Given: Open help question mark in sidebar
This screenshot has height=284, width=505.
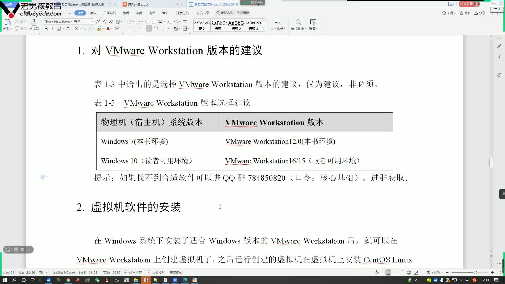Looking at the screenshot, I should pyautogui.click(x=499, y=75).
